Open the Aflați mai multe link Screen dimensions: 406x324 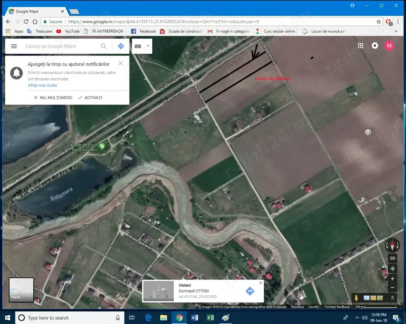click(42, 85)
